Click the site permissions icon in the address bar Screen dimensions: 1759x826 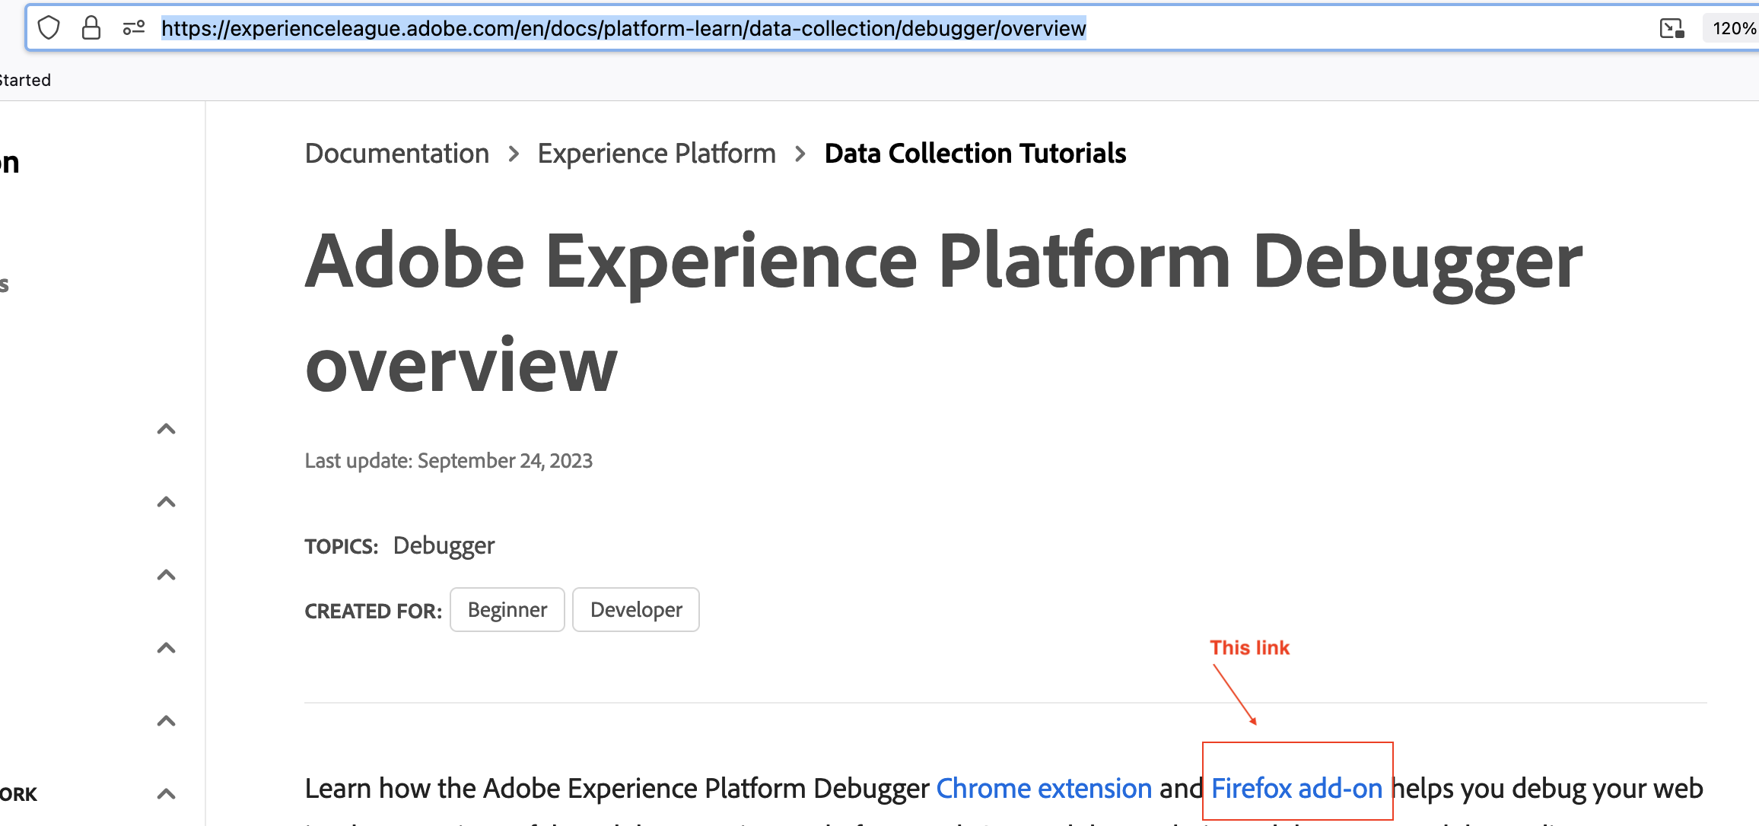(134, 28)
